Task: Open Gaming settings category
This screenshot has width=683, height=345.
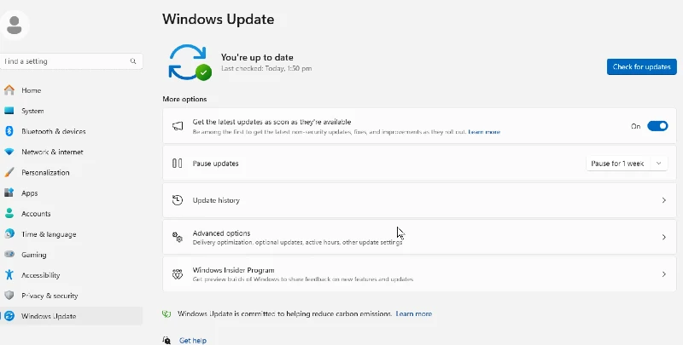Action: point(72,254)
